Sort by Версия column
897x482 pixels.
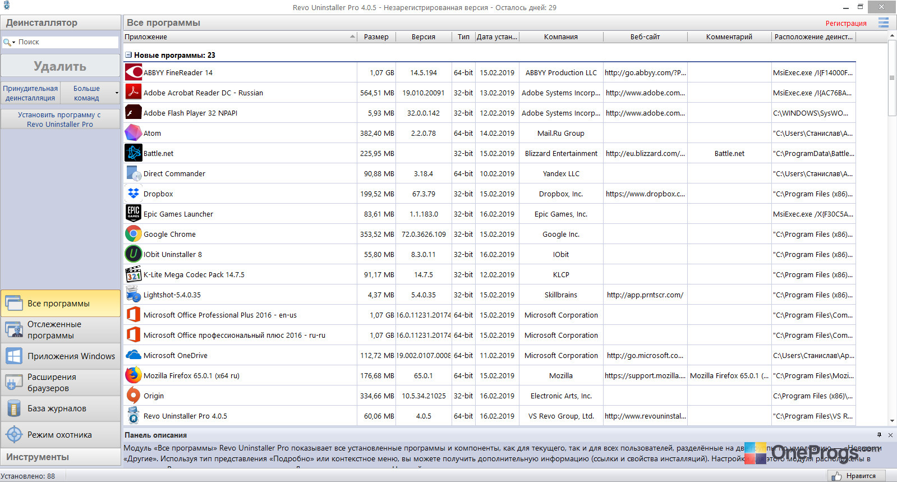click(424, 37)
